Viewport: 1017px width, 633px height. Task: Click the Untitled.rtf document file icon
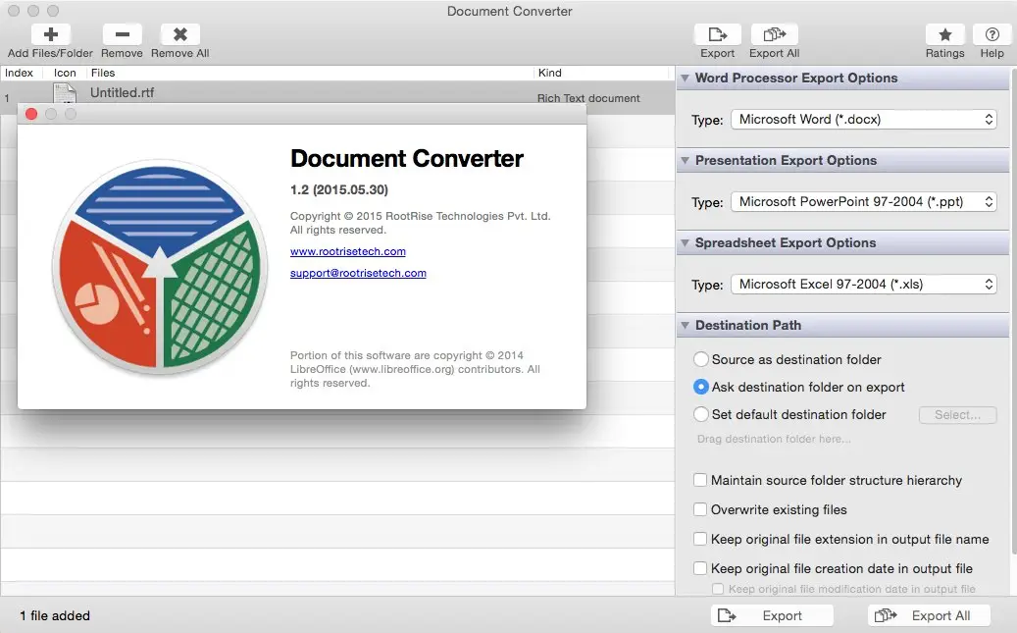[65, 93]
